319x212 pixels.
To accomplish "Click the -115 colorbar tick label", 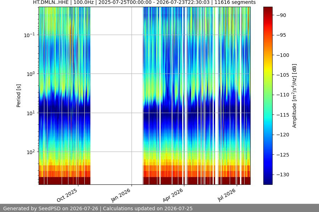I will pyautogui.click(x=283, y=115).
